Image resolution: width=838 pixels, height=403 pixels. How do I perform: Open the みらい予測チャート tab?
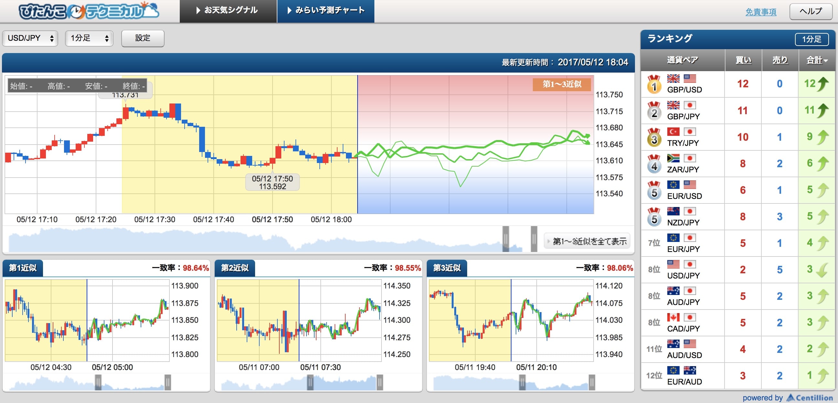pyautogui.click(x=326, y=11)
